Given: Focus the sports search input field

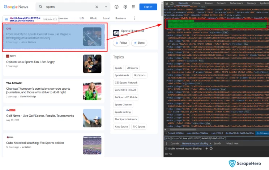Looking at the screenshot, I should point(69,7).
